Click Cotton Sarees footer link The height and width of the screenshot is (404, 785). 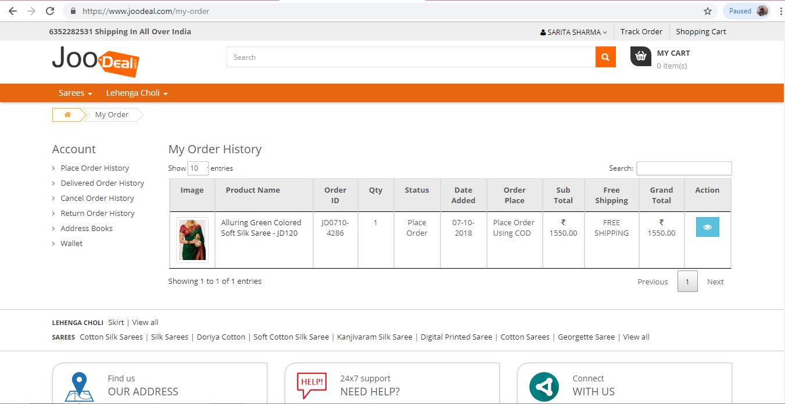[x=525, y=337]
